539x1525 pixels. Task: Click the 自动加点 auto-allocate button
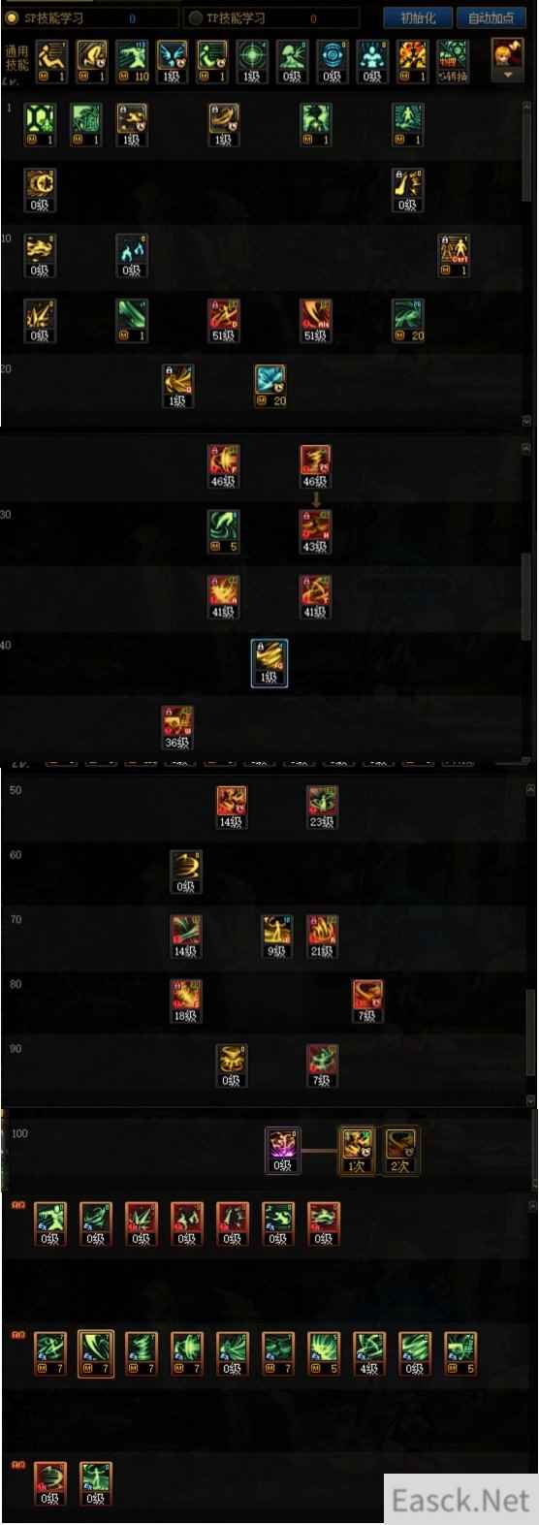click(491, 17)
